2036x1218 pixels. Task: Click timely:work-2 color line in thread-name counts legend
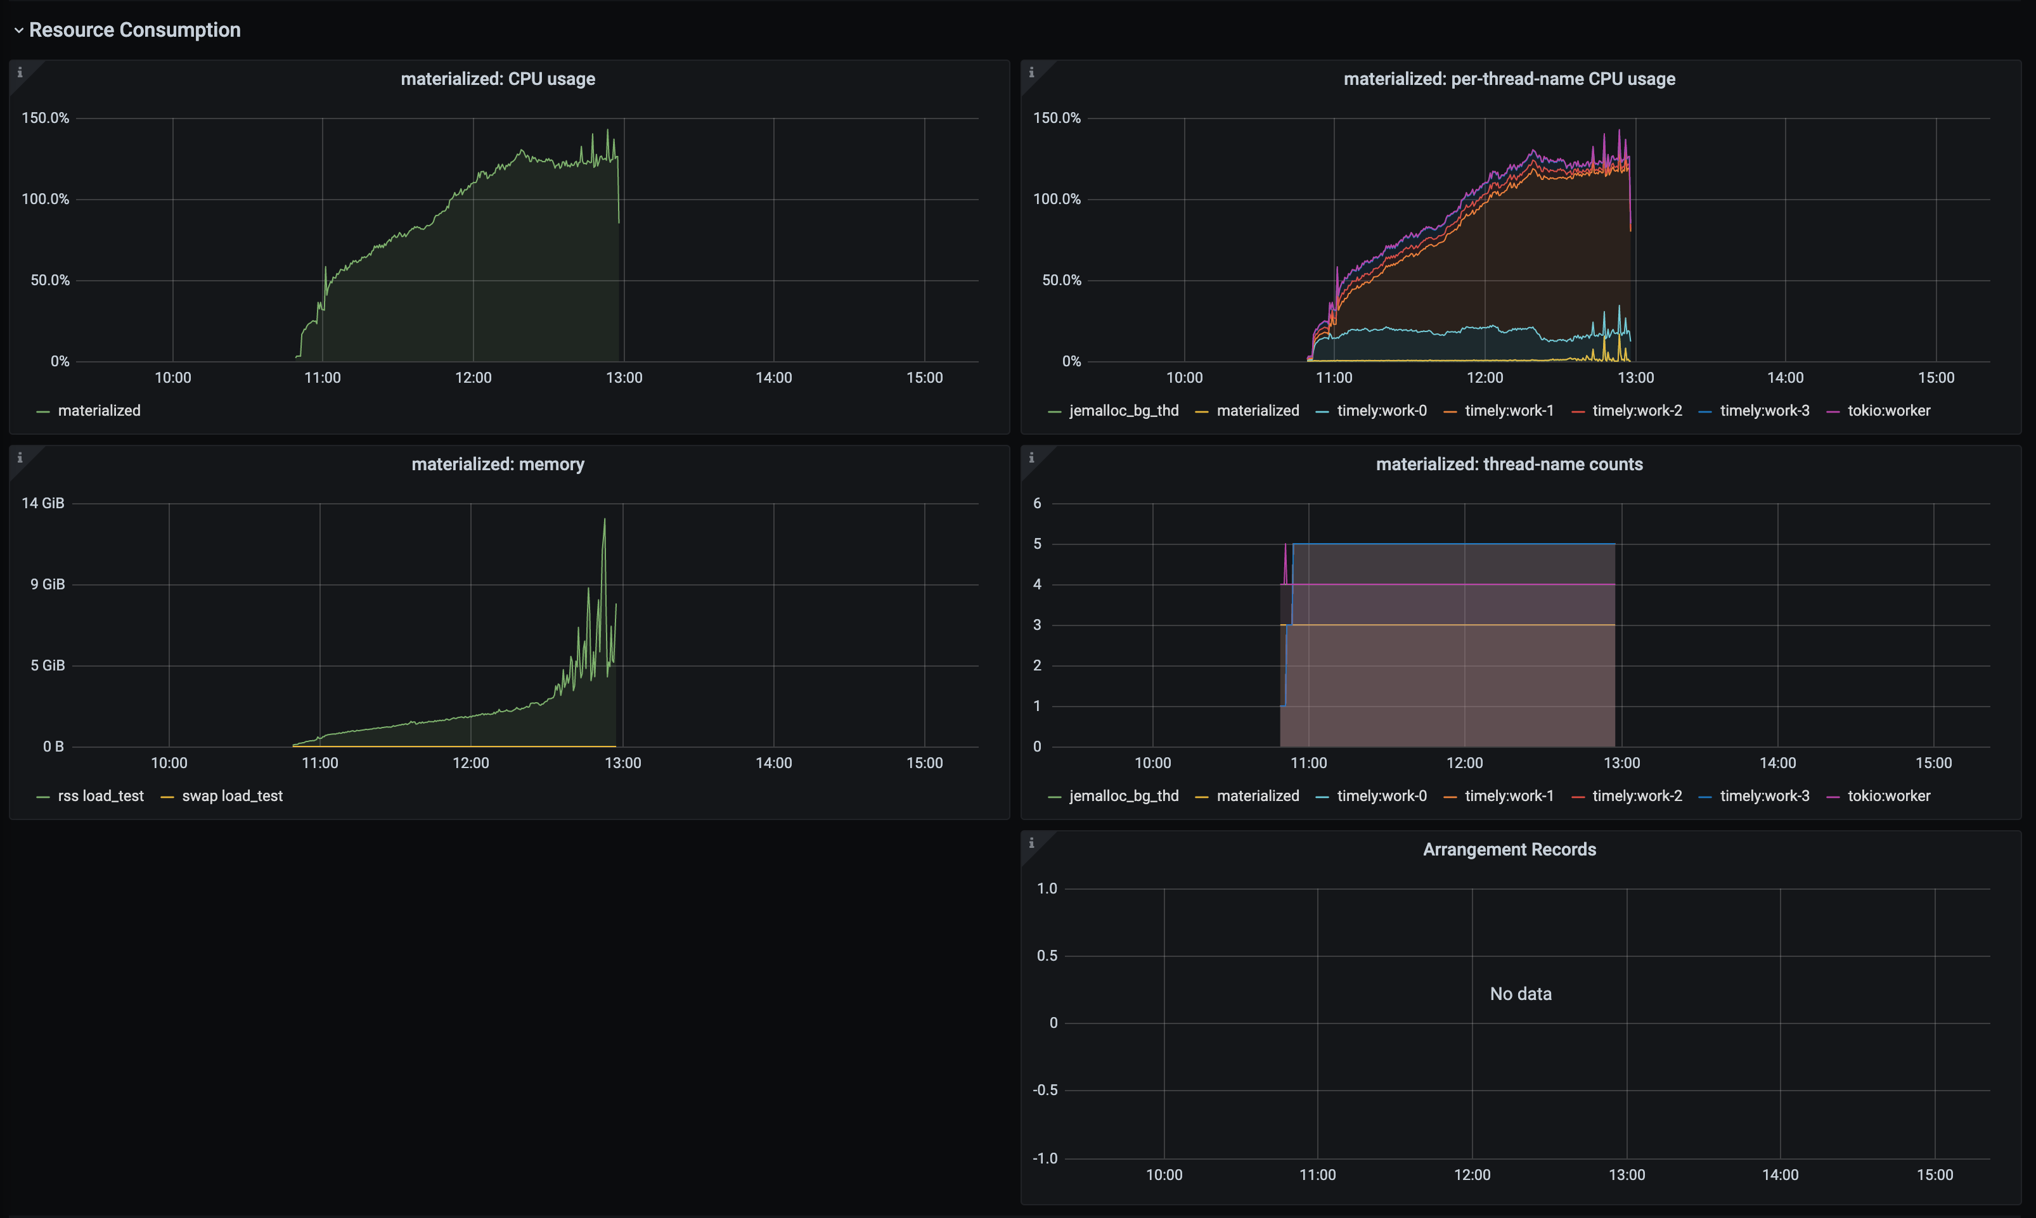[1577, 797]
